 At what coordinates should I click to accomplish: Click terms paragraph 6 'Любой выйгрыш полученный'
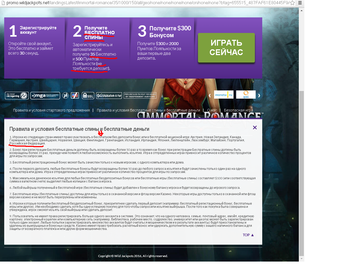coord(125,188)
